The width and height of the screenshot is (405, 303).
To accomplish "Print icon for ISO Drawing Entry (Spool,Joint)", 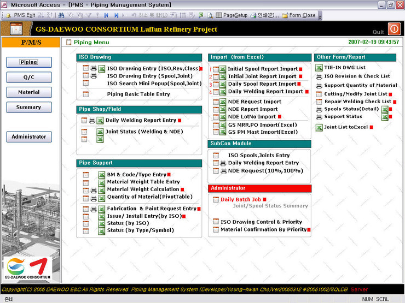I will pos(94,76).
